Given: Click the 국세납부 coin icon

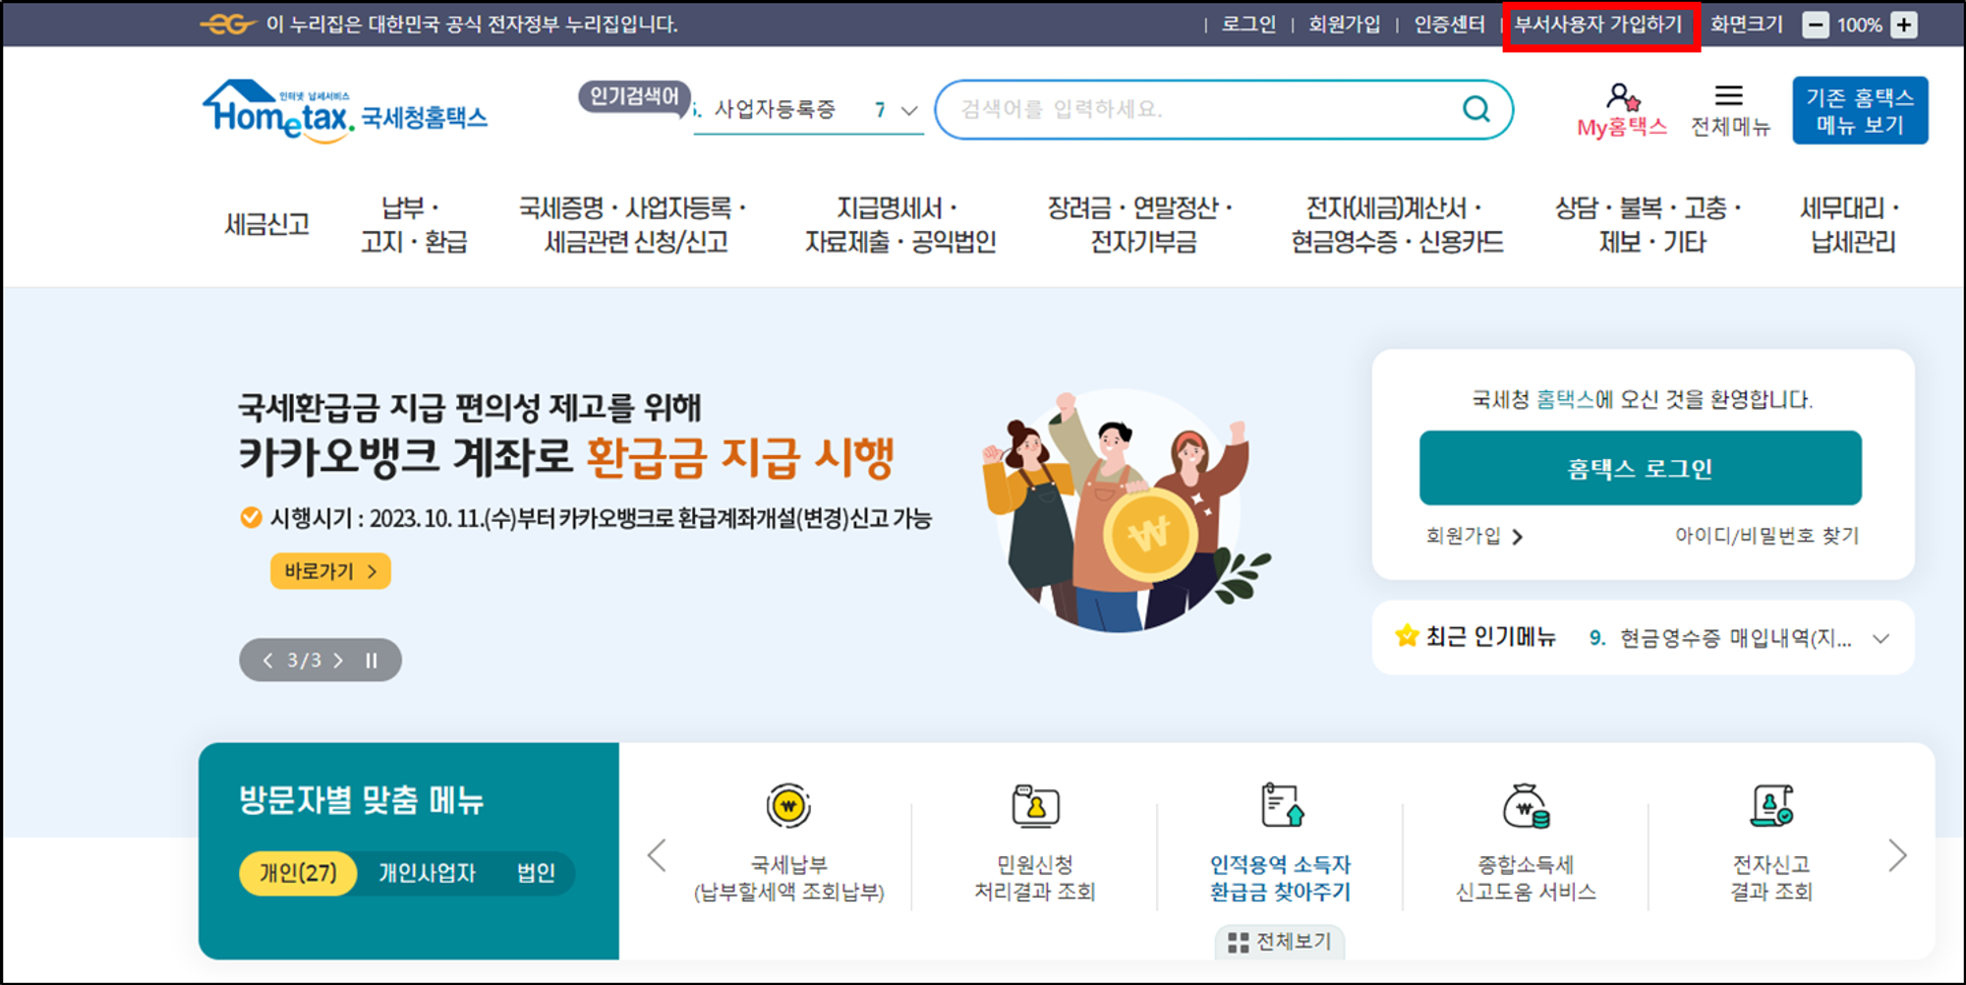Looking at the screenshot, I should point(788,807).
